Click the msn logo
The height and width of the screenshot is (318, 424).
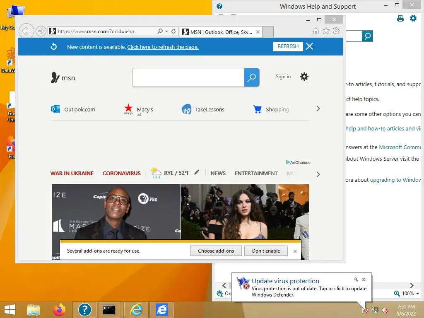point(63,77)
